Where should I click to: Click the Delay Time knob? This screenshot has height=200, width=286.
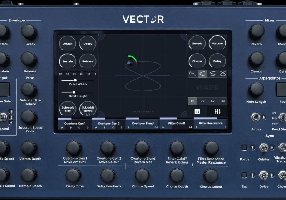pos(73,176)
